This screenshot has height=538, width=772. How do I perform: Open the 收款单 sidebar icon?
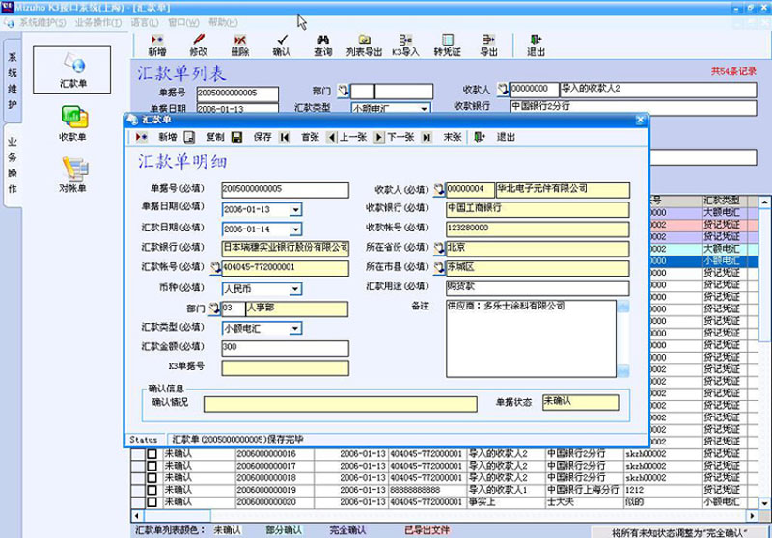coord(73,121)
